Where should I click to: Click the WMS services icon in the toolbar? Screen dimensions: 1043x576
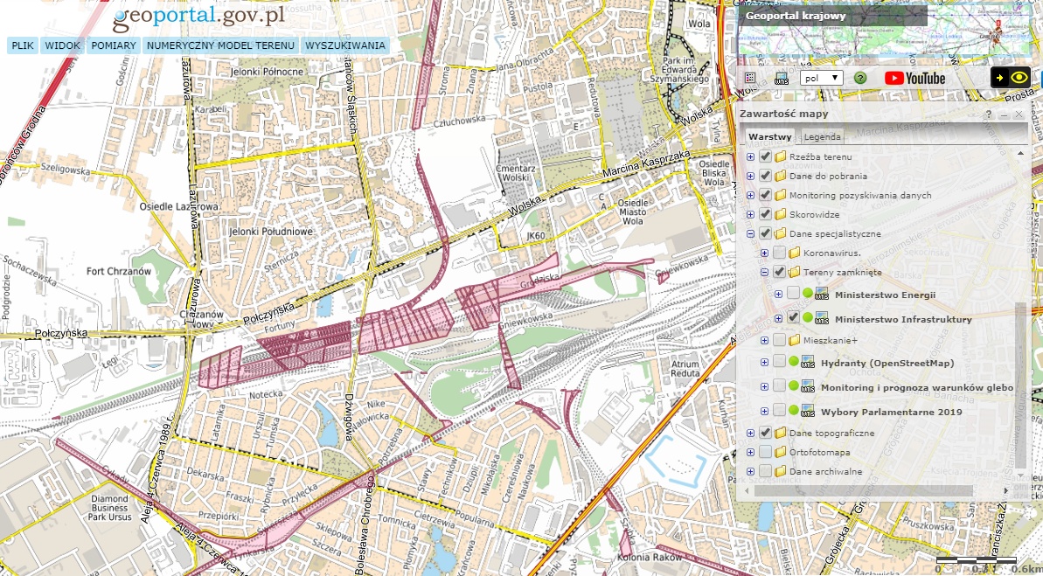782,79
